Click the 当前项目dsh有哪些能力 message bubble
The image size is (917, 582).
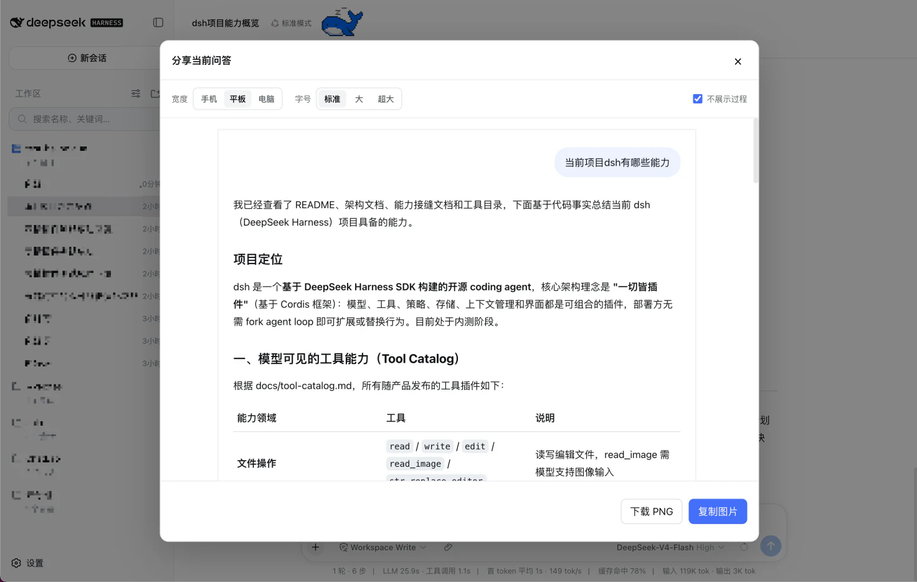click(617, 163)
